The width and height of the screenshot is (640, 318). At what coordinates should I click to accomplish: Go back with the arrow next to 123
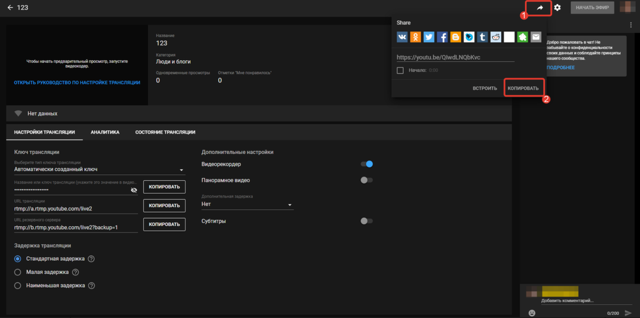pyautogui.click(x=10, y=7)
